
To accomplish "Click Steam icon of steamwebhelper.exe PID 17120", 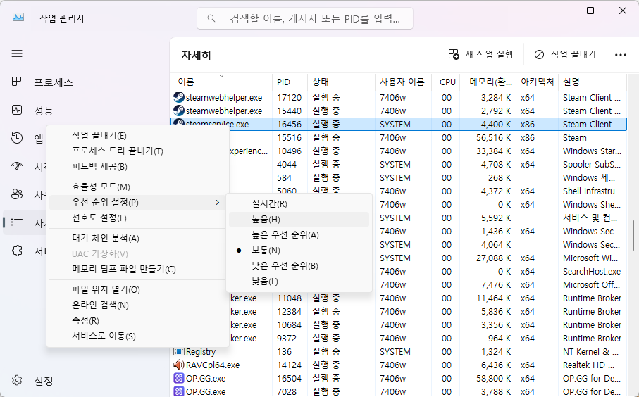I will click(178, 97).
